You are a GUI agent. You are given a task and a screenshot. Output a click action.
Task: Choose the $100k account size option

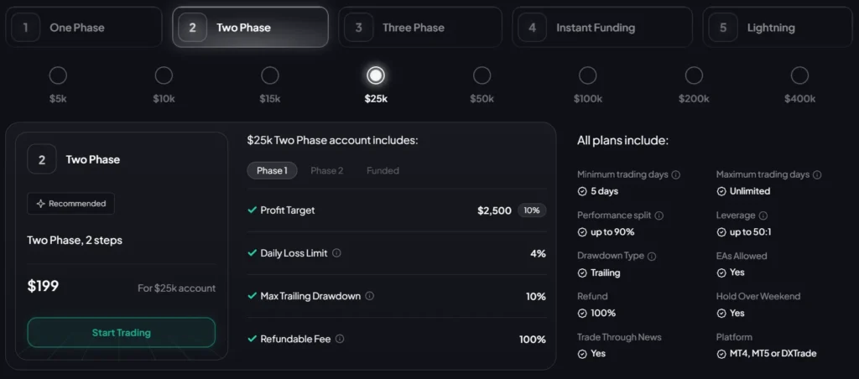pos(588,76)
